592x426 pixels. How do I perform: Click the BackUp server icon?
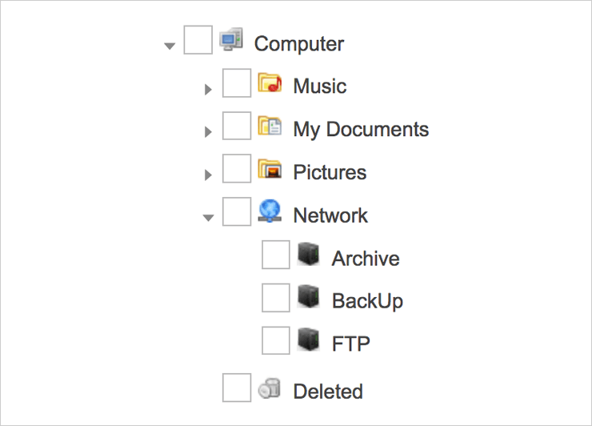[309, 297]
